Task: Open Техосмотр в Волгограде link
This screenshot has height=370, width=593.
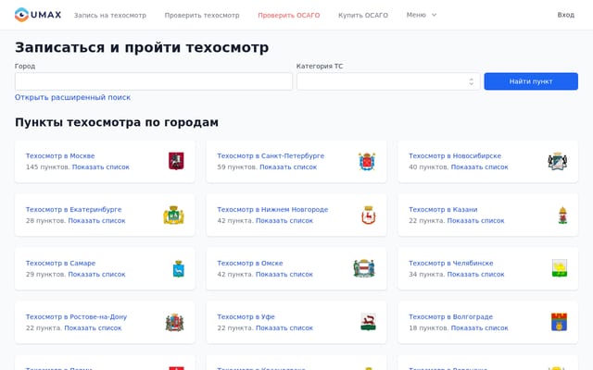Action: (x=451, y=316)
